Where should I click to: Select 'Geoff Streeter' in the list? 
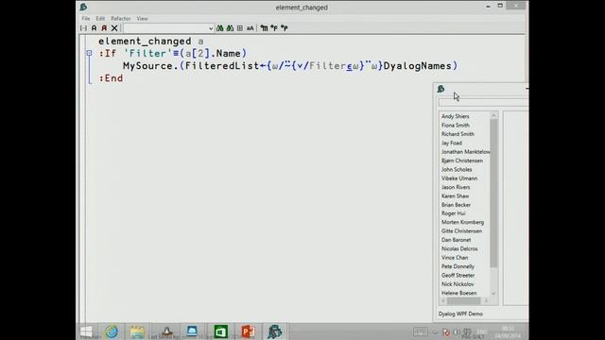coord(458,276)
